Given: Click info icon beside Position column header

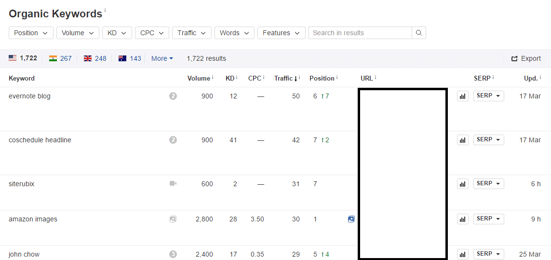Looking at the screenshot, I should tap(337, 77).
